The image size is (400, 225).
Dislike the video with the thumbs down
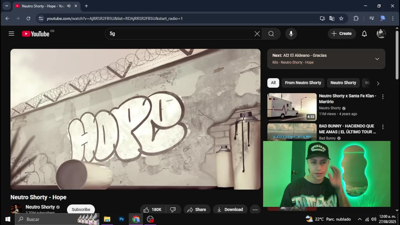click(x=173, y=209)
